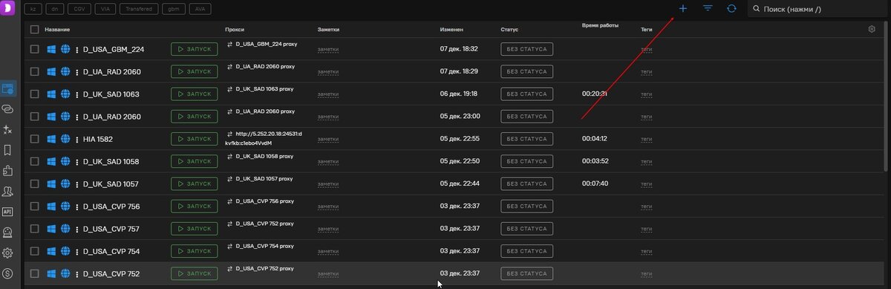This screenshot has width=891, height=289.
Task: Toggle the select-all checkbox in the header
Action: pyautogui.click(x=34, y=29)
